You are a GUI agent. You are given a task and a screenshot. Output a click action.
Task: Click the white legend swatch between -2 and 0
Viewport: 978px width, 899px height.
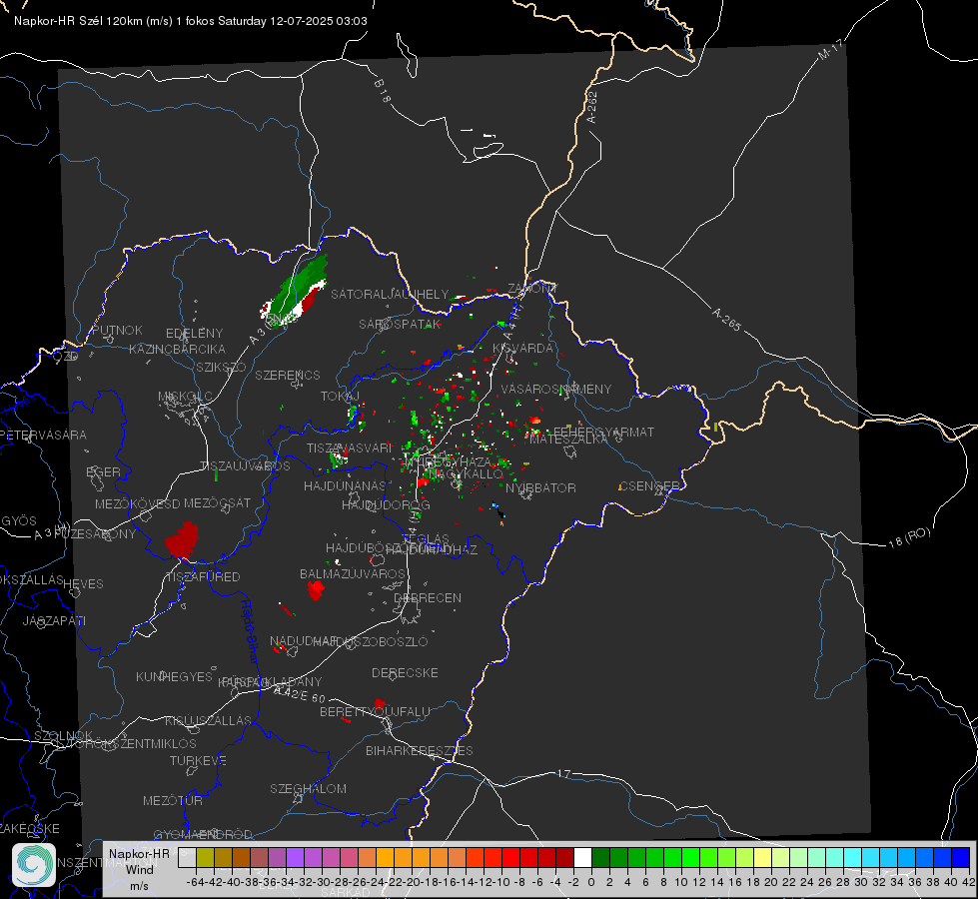pos(582,857)
